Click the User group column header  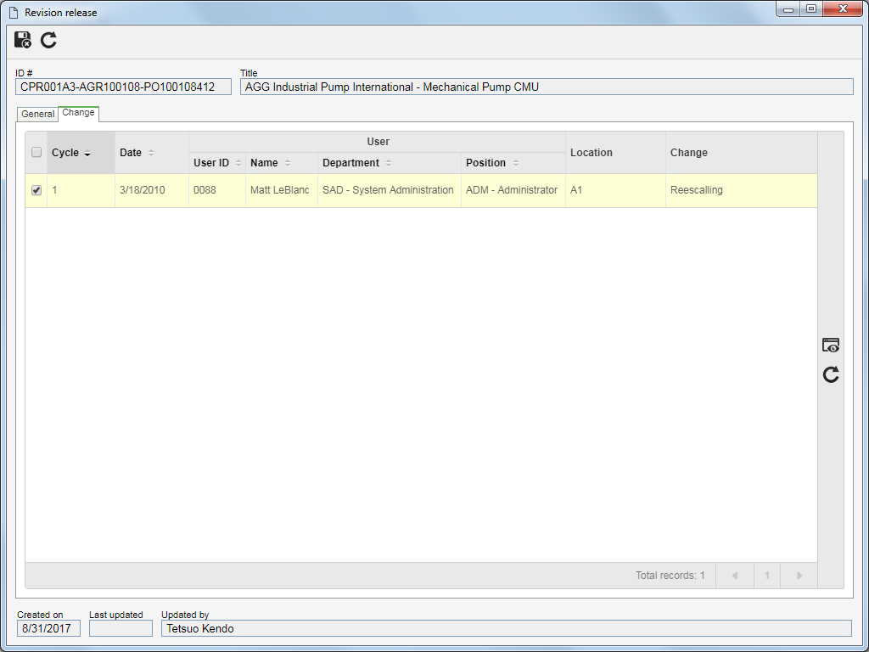(x=378, y=142)
